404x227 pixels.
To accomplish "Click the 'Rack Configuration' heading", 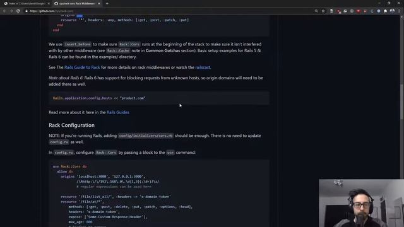I will click(71, 125).
